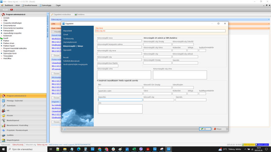Click the Vonalkód keresés barcode search icon
The width and height of the screenshot is (271, 152).
coord(23,5)
